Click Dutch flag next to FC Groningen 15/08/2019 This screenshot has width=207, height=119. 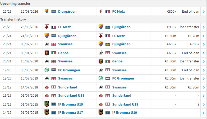108,78
